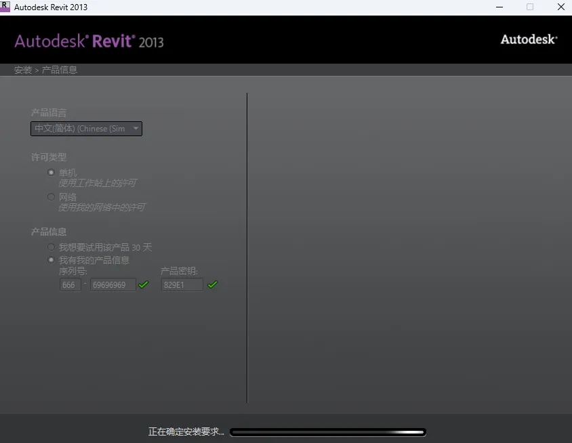Click the Autodesk logo in header
This screenshot has height=443, width=572.
[x=529, y=39]
